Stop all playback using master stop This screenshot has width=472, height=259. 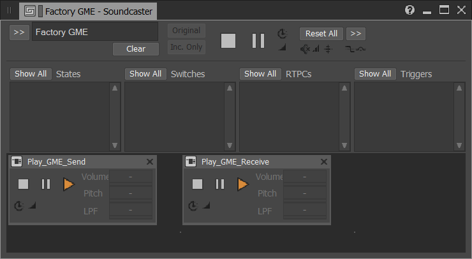tap(228, 41)
